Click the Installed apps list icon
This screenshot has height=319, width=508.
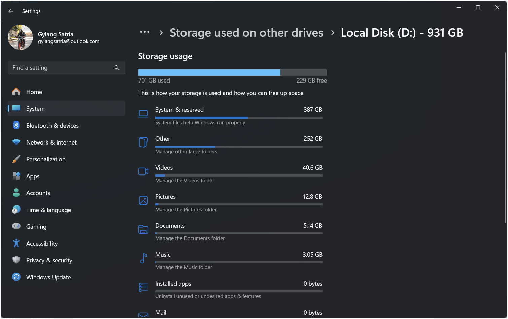[143, 287]
